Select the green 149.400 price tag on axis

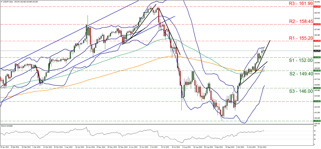pyautogui.click(x=317, y=71)
